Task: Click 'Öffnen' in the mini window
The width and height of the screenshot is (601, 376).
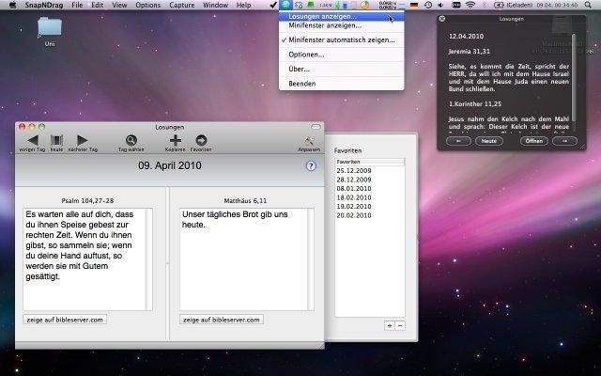Action: point(533,140)
